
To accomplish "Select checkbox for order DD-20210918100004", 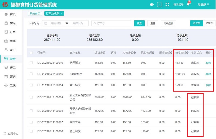I will tap(31, 97).
